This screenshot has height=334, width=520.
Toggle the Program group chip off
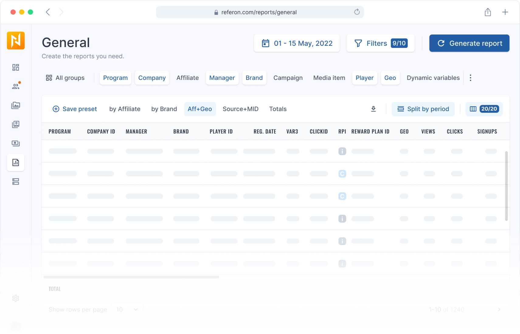(115, 78)
